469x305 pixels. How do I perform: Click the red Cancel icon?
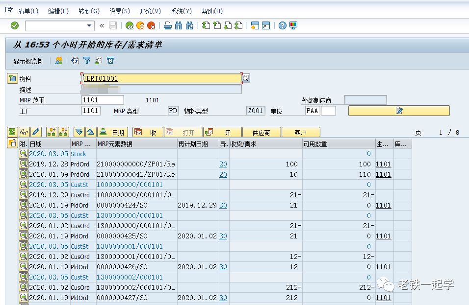(152, 25)
